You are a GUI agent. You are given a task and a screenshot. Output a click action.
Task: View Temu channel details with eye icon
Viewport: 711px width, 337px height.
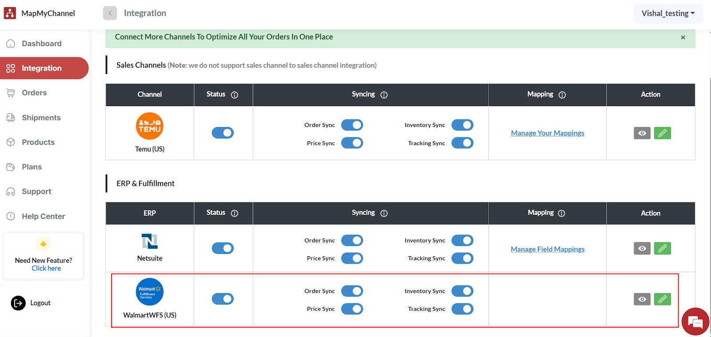click(x=642, y=133)
